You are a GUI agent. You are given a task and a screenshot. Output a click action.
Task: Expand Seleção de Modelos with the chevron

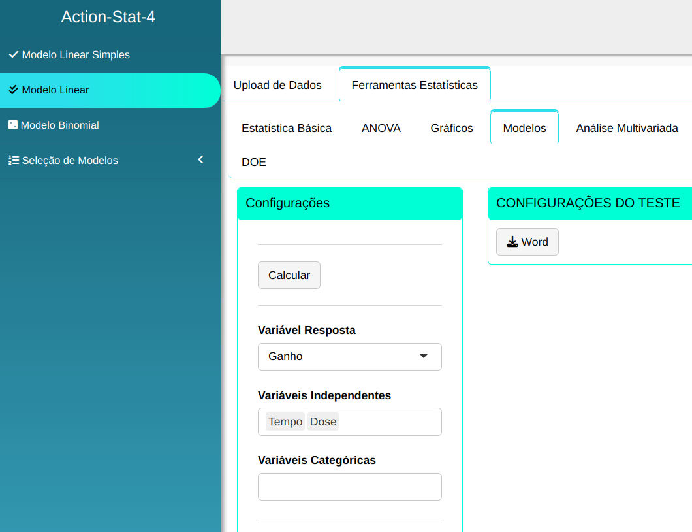point(201,159)
